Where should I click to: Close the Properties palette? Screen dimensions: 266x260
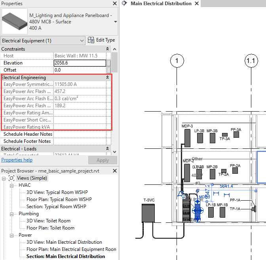coord(114,4)
